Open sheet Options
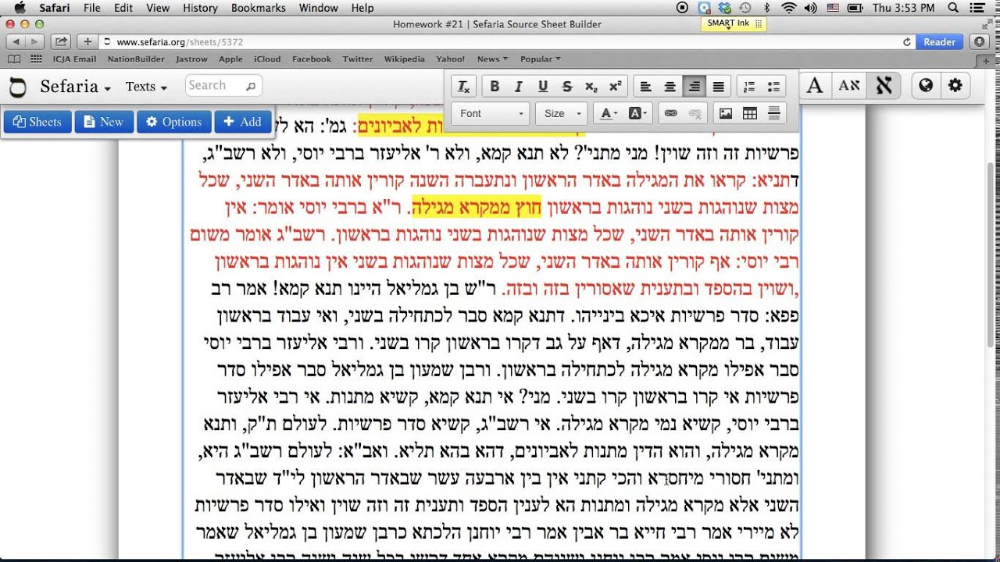1000x562 pixels. pyautogui.click(x=173, y=122)
